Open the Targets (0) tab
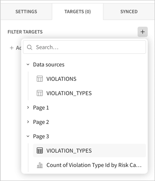Screen dimensions: 155x181 pyautogui.click(x=78, y=11)
